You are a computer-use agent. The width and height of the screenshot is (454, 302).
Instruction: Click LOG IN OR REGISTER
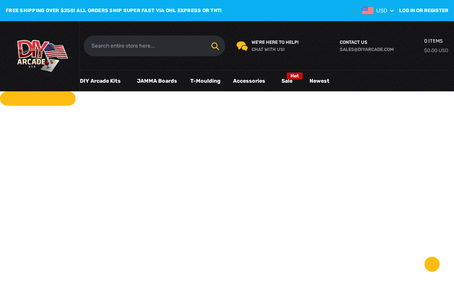(423, 10)
